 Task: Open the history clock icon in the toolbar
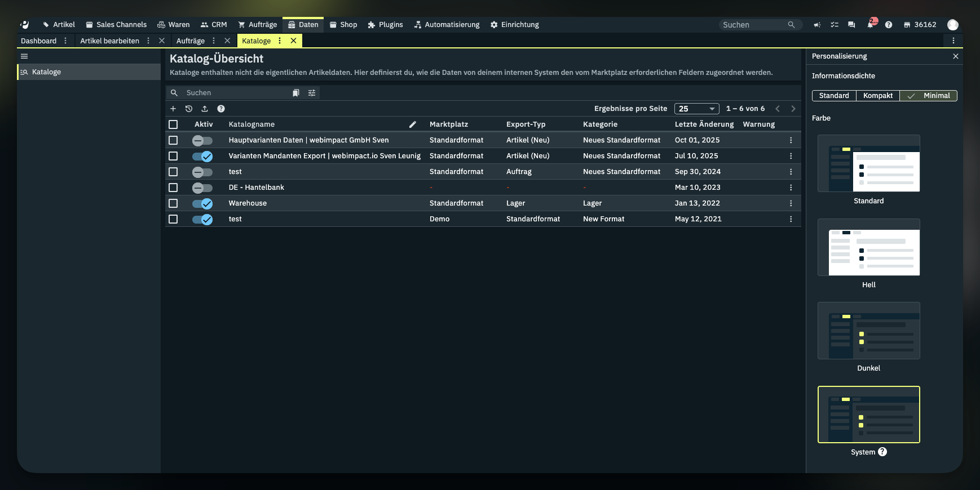coord(189,109)
